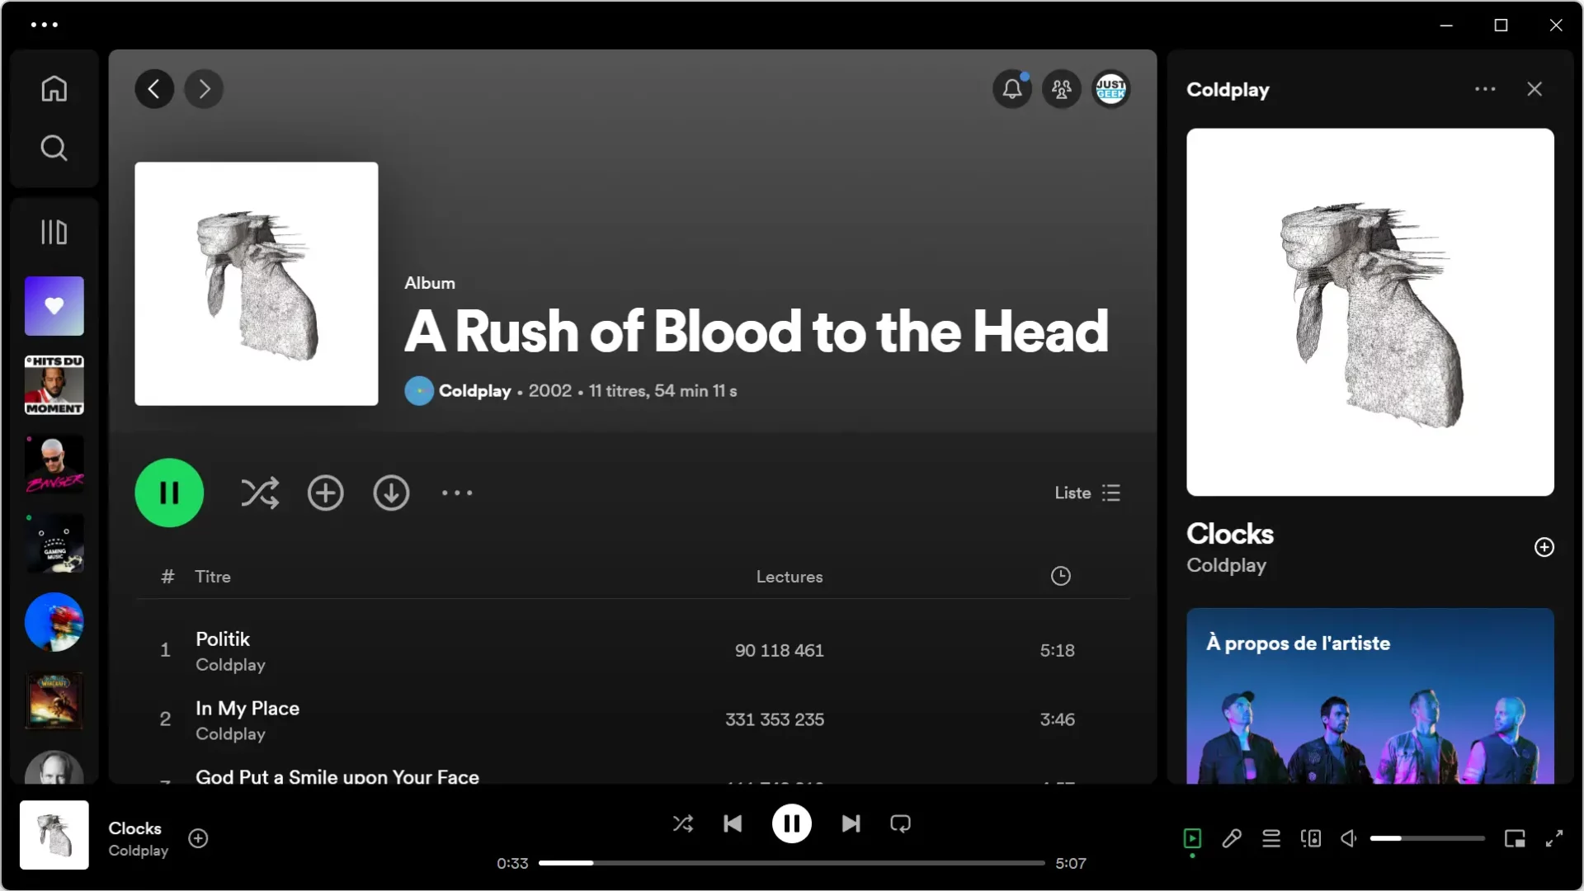
Task: Open the notifications bell
Action: [1012, 88]
